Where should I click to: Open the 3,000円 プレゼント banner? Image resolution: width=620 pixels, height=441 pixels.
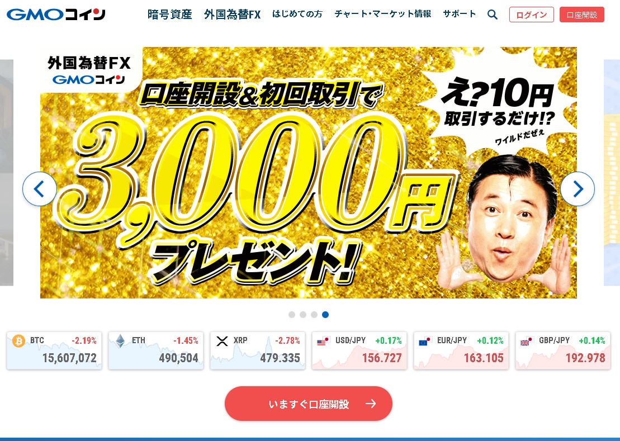click(x=309, y=173)
